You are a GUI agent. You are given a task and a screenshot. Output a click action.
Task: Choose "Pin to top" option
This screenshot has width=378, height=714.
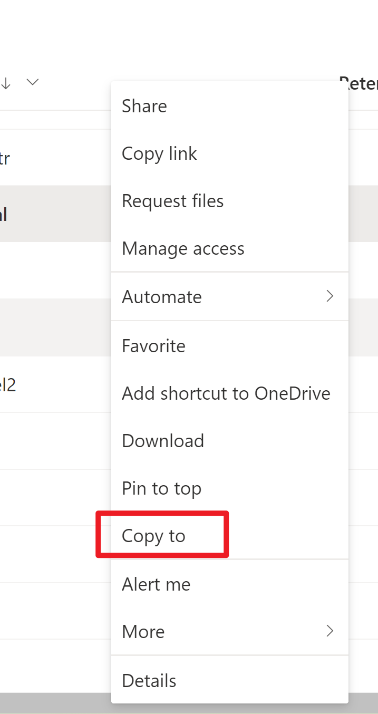(161, 488)
